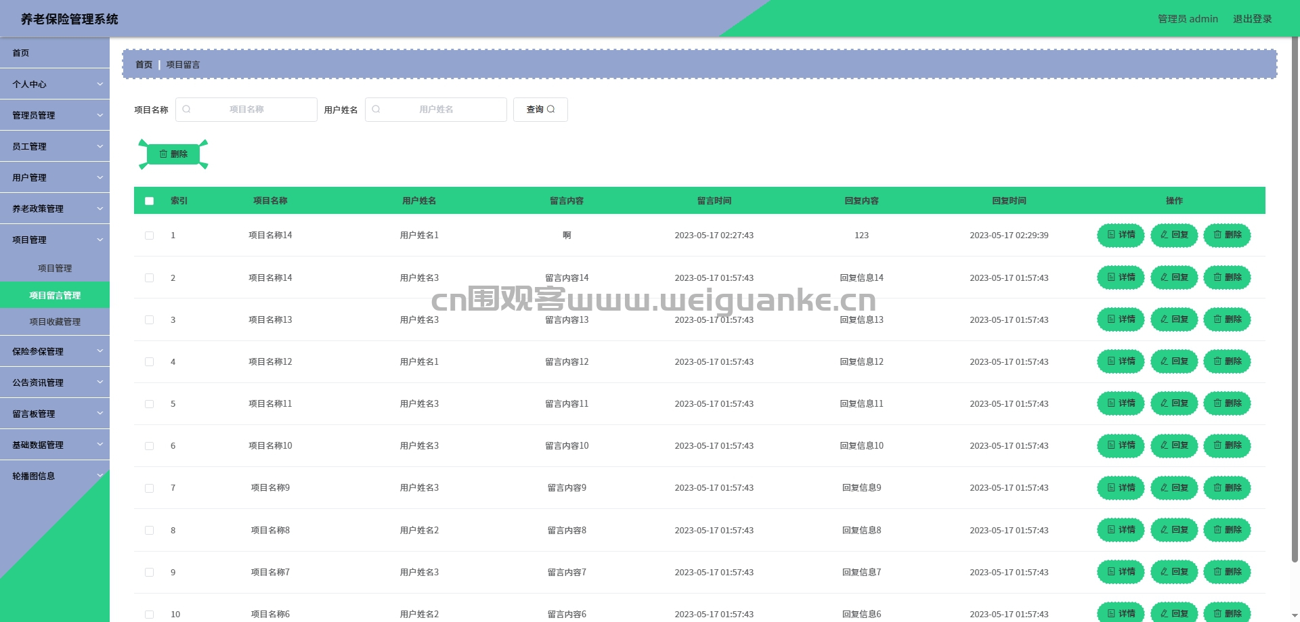Select checkbox of row index 7
The height and width of the screenshot is (622, 1300).
tap(149, 488)
